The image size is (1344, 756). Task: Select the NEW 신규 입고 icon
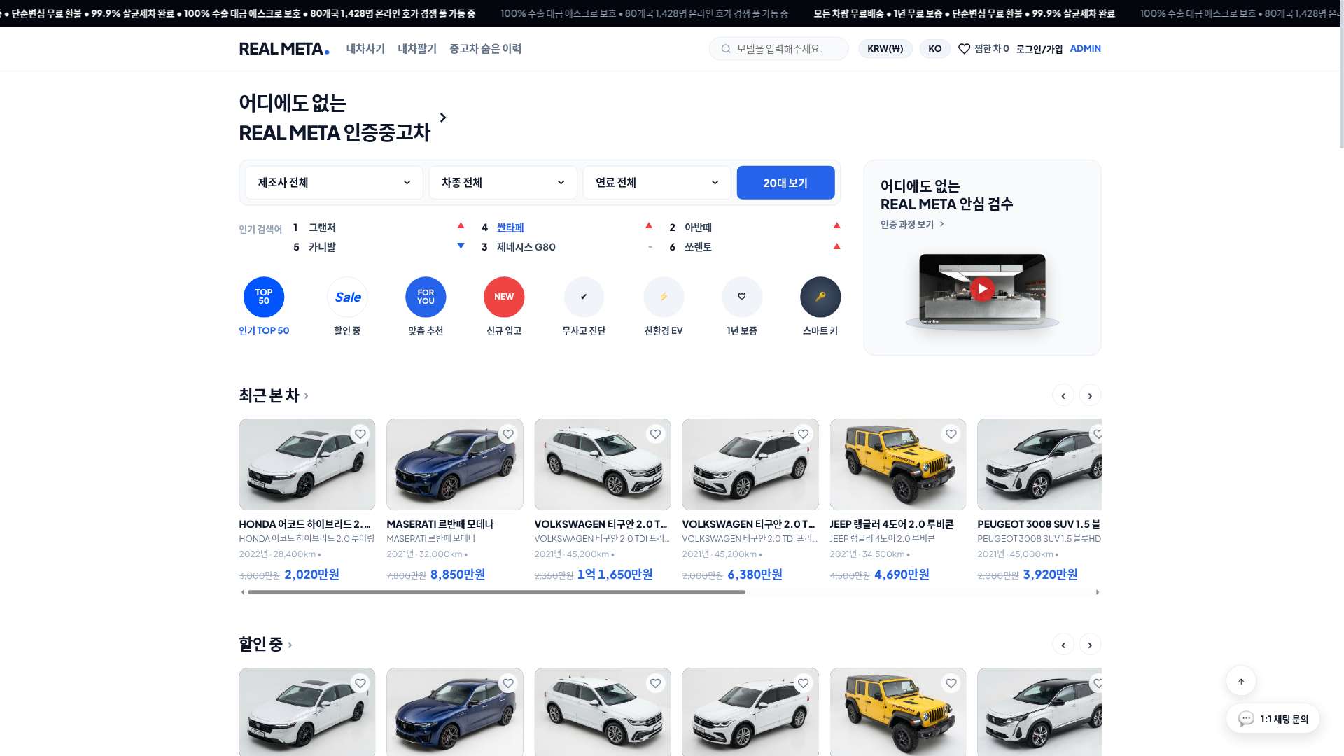tap(504, 297)
